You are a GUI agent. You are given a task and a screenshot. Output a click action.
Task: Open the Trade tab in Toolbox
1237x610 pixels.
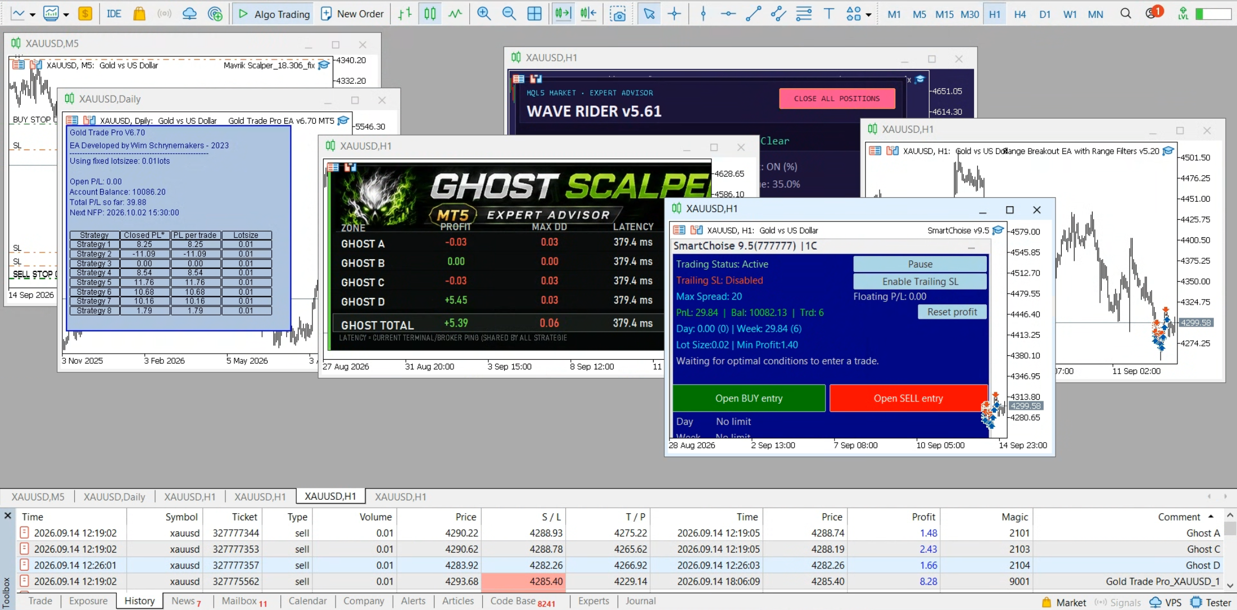[x=40, y=600]
